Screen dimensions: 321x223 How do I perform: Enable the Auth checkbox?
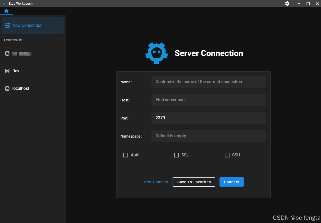[x=126, y=155]
